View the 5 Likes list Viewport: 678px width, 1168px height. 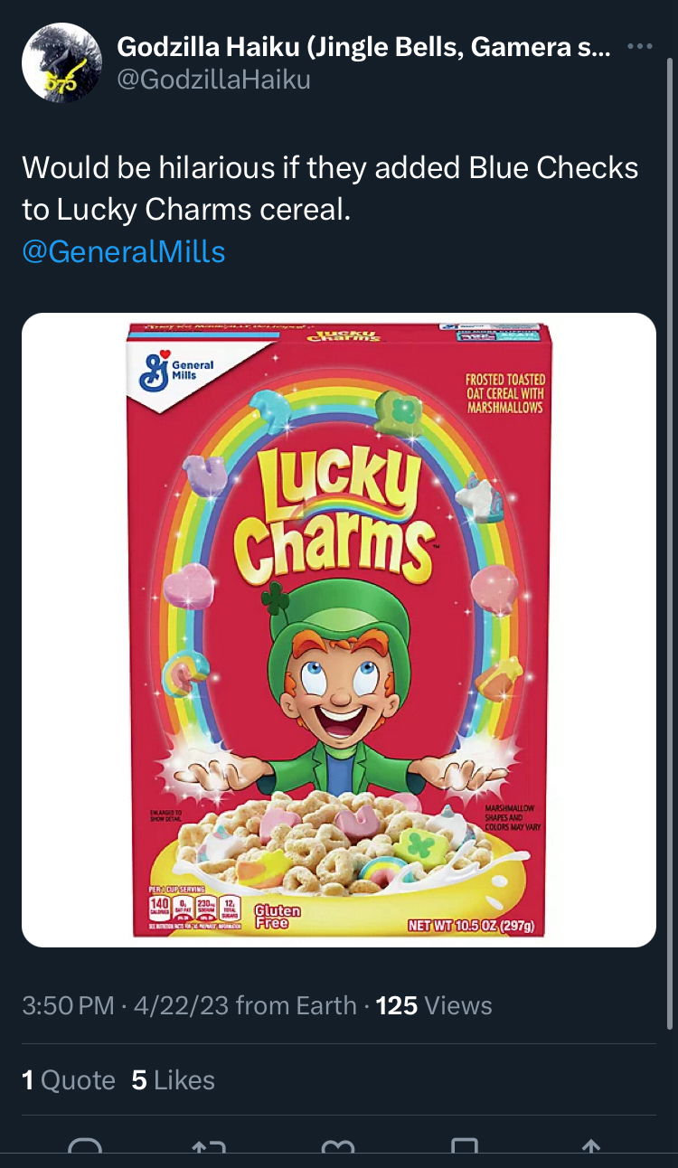pyautogui.click(x=174, y=1080)
